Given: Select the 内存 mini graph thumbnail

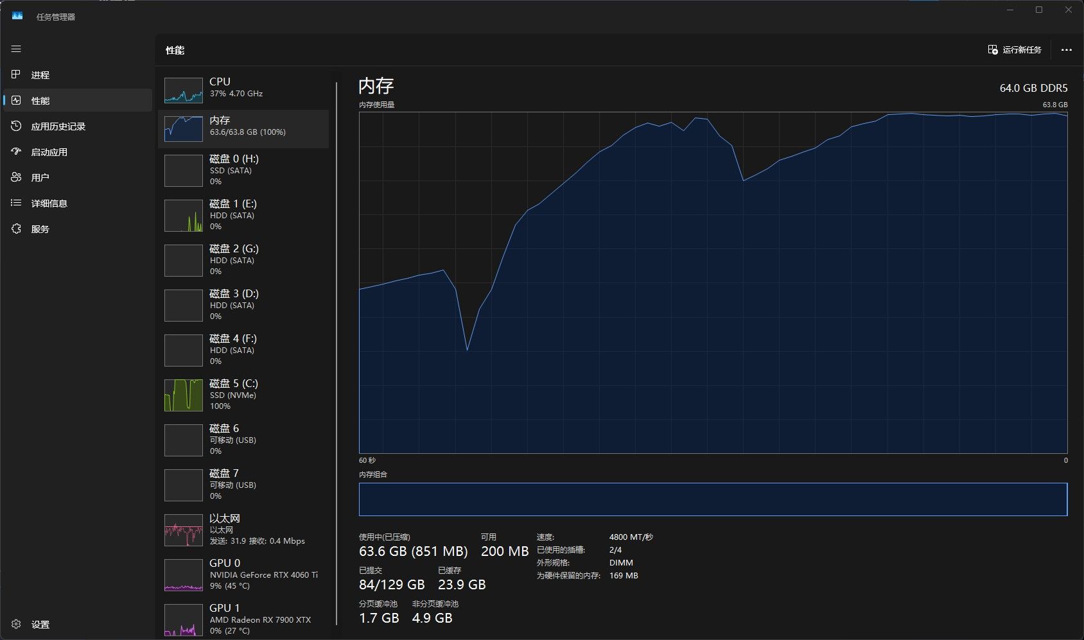Looking at the screenshot, I should (x=184, y=129).
